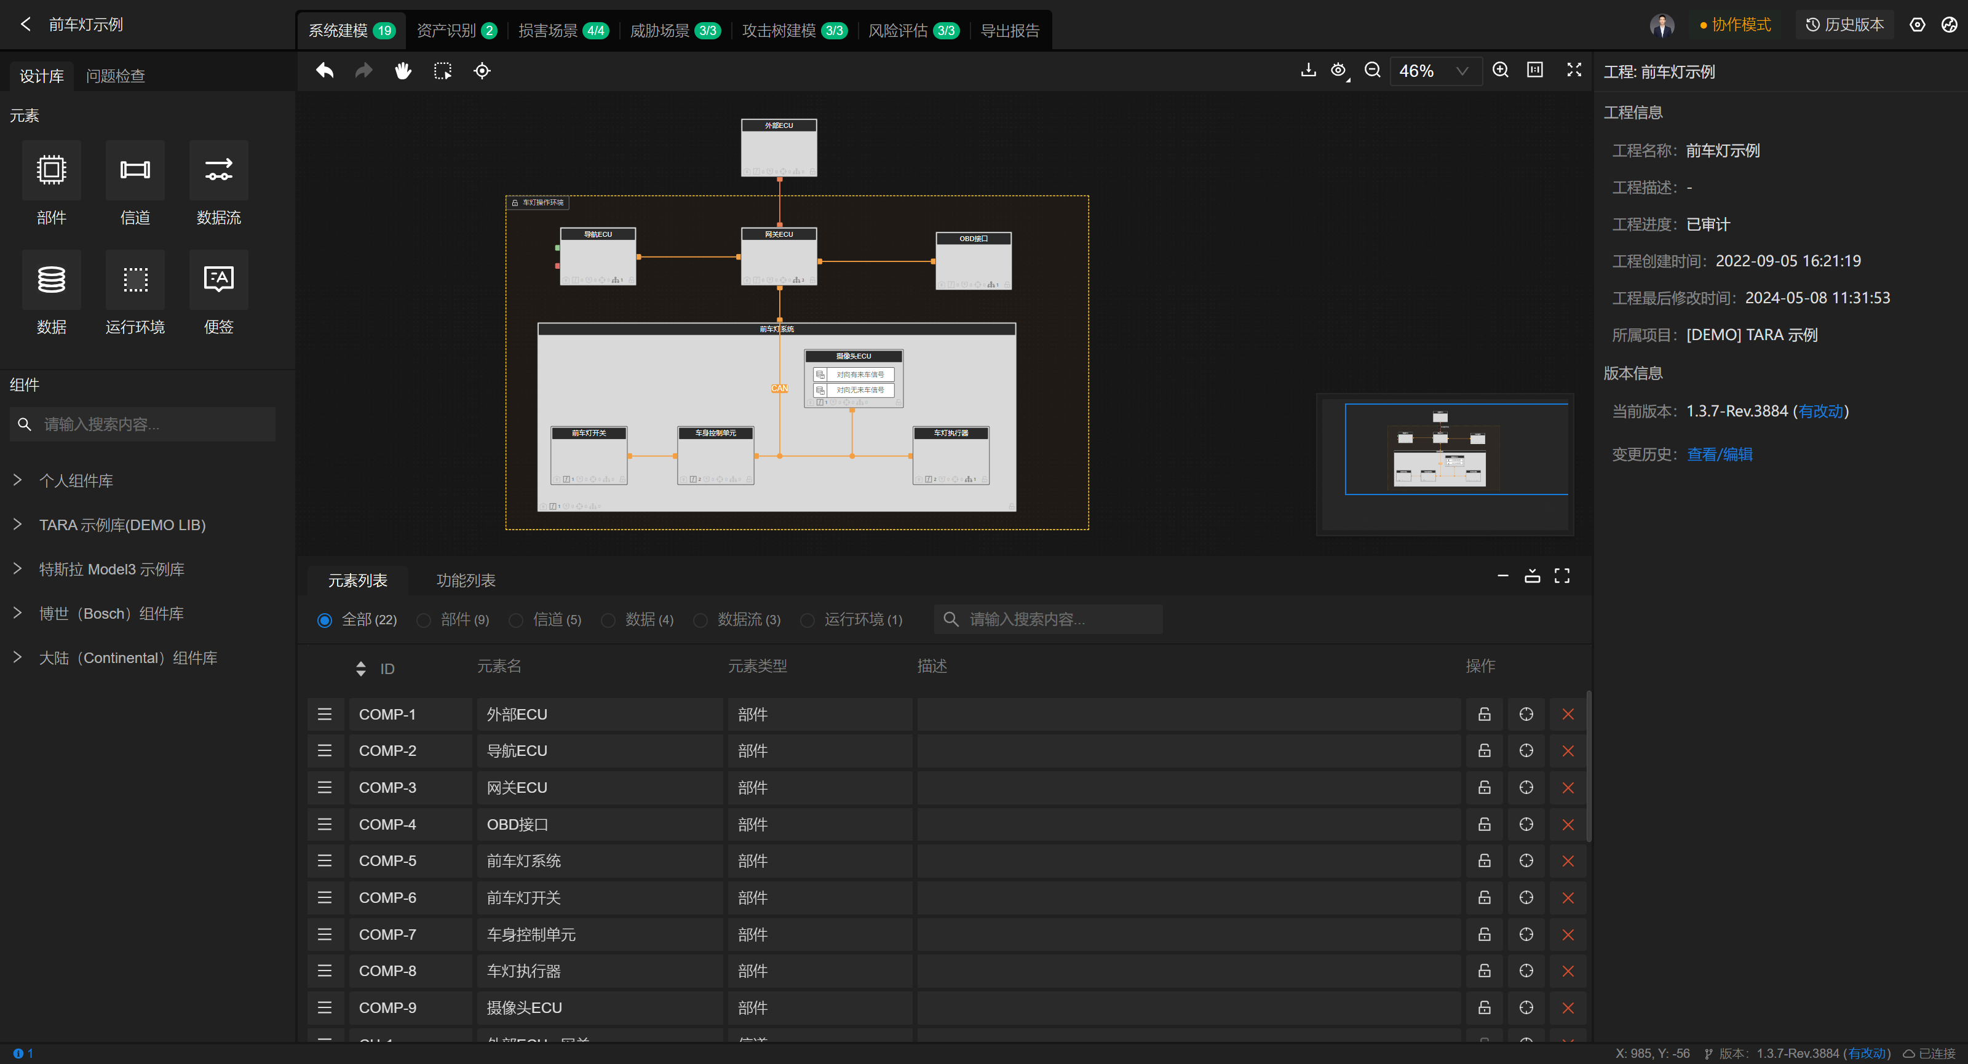Maximize the element list panel
The width and height of the screenshot is (1968, 1064).
(1562, 576)
